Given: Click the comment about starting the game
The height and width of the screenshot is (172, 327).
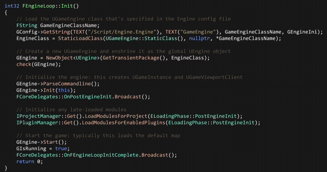Looking at the screenshot, I should pos(98,136).
